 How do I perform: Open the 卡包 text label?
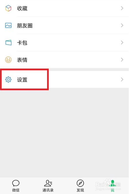coord(22,43)
